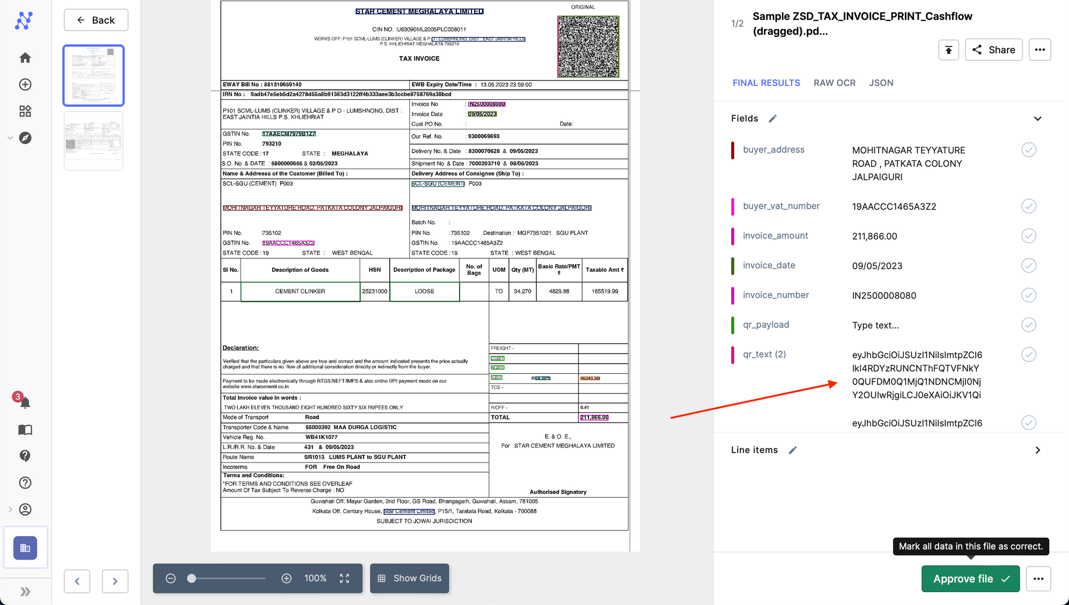The height and width of the screenshot is (605, 1069).
Task: Open the JSON tab
Action: [x=881, y=83]
